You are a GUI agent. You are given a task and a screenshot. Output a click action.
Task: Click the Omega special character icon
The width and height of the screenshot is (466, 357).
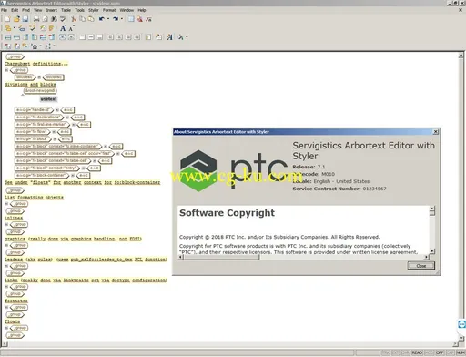pyautogui.click(x=35, y=46)
